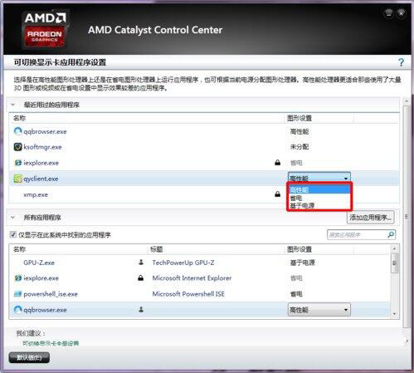
Task: Select 基于电源 option in the dropdown list
Action: coord(319,205)
